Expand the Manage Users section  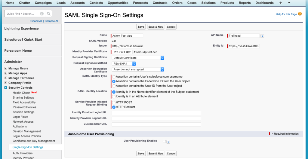(x=6, y=69)
